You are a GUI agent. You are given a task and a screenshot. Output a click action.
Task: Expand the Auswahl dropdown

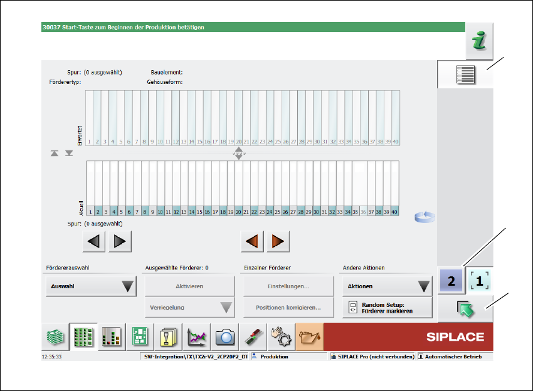tap(90, 286)
